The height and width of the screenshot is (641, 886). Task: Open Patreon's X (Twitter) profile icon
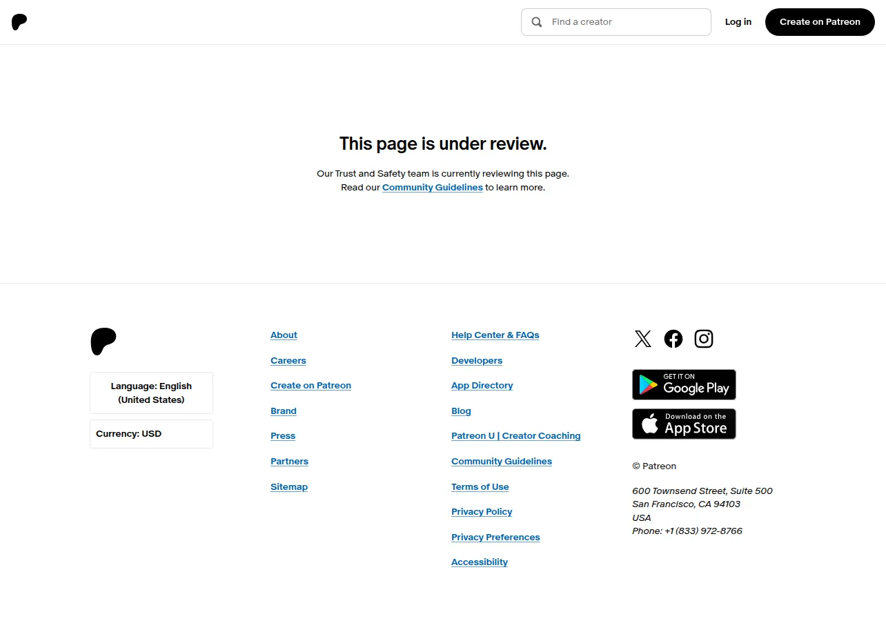[642, 339]
